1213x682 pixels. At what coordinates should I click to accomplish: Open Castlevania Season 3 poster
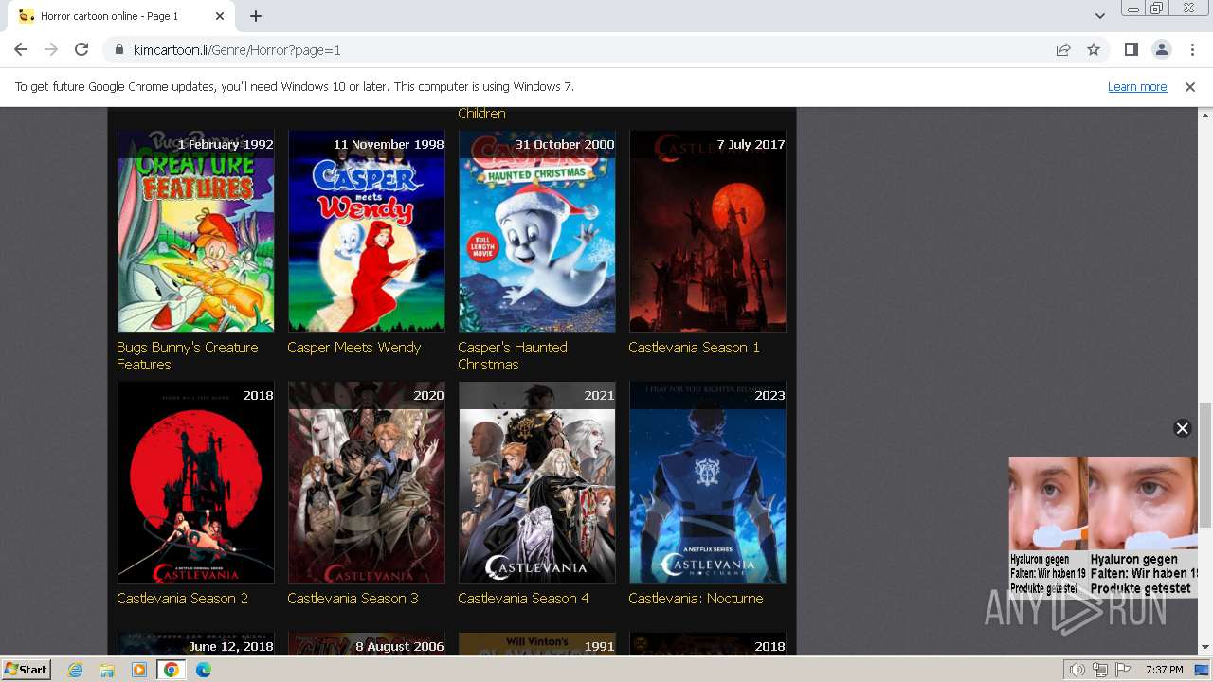367,483
